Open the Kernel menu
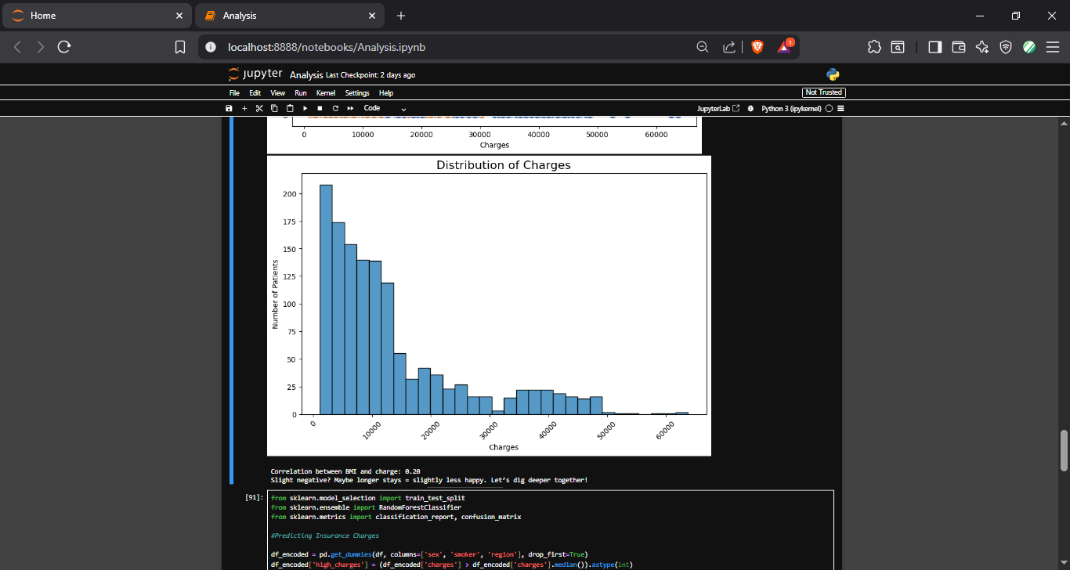1070x570 pixels. [326, 92]
